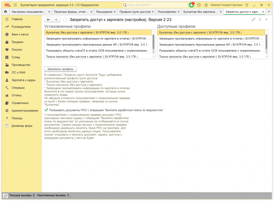The width and height of the screenshot is (274, 201).
Task: Close the Расширения tab
Action: pos(115,12)
